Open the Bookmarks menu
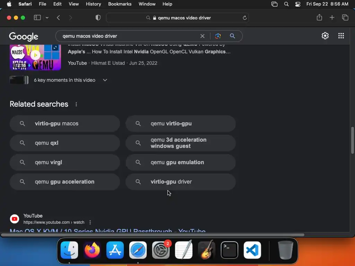355x266 pixels. coord(120,4)
